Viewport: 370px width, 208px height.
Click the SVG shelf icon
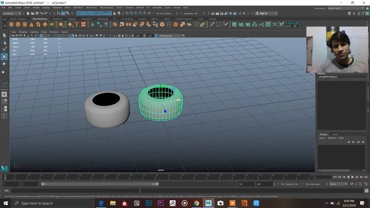(83, 24)
